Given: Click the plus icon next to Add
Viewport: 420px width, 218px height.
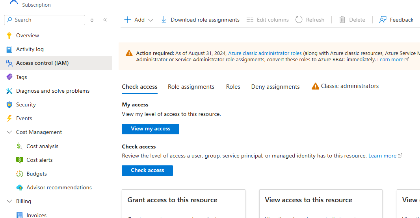Looking at the screenshot, I should (128, 20).
